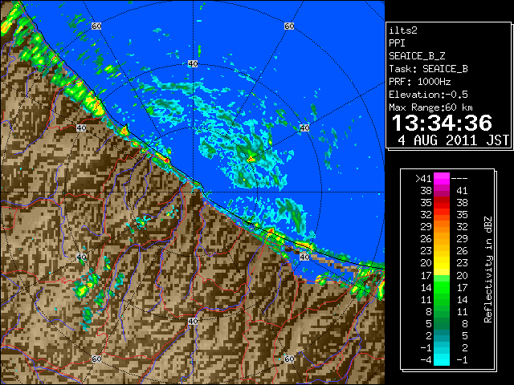
Task: Click the ">41" label in the legend
Action: (x=423, y=178)
